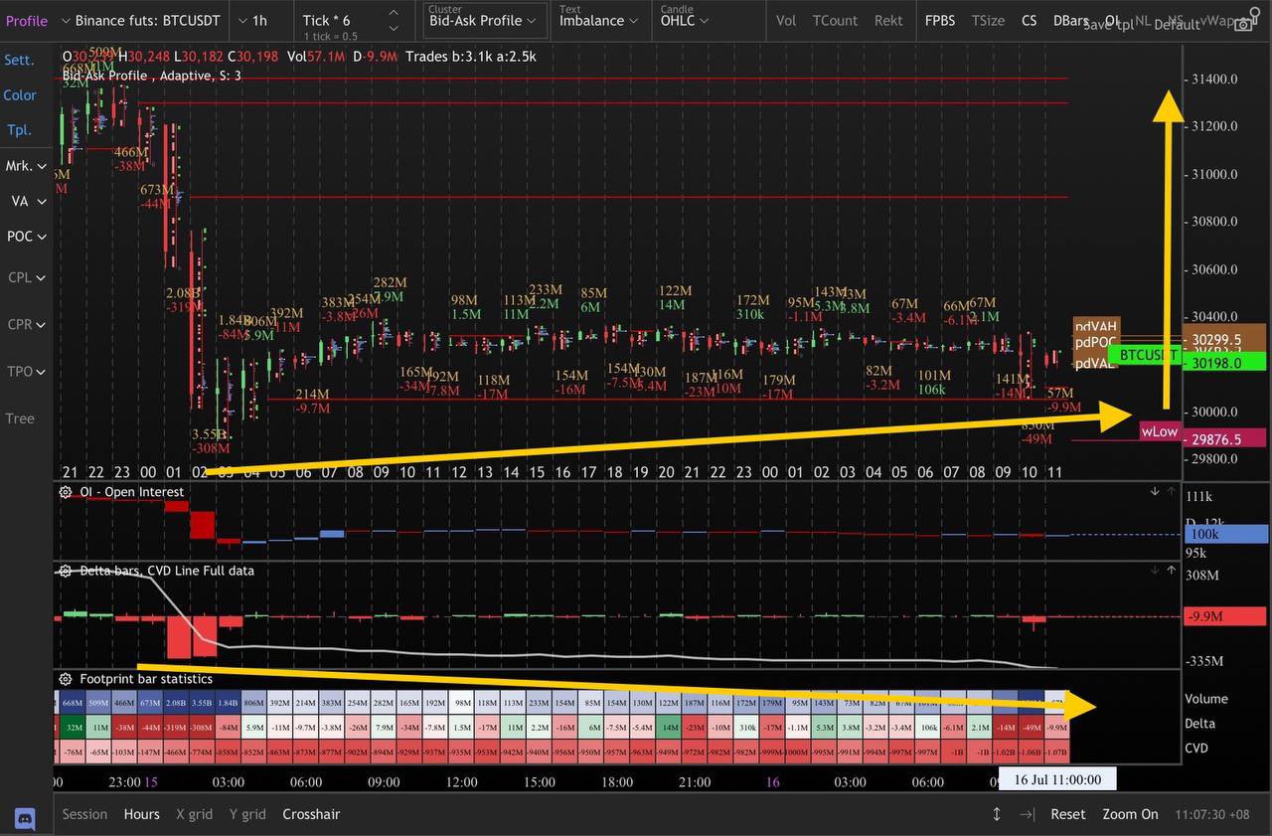Toggle the Crosshair option
The height and width of the screenshot is (836, 1272).
[311, 814]
